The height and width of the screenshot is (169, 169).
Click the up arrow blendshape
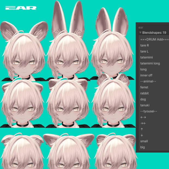(x=142, y=129)
